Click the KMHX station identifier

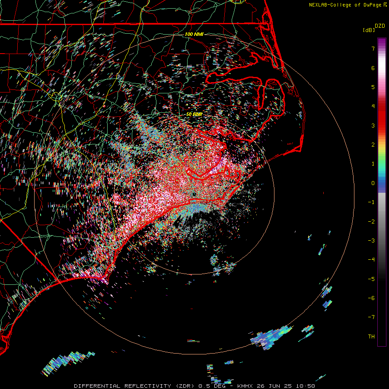pyautogui.click(x=245, y=386)
